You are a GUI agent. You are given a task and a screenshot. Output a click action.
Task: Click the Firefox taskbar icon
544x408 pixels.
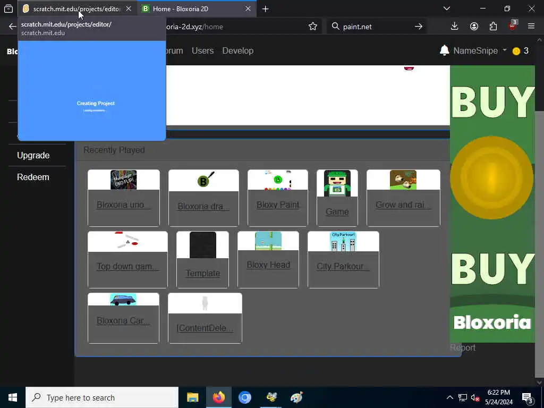pyautogui.click(x=218, y=397)
